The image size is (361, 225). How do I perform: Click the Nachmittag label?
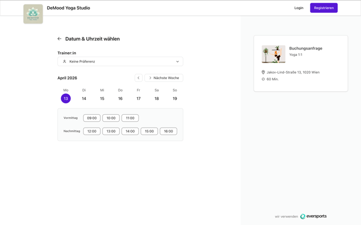click(72, 131)
